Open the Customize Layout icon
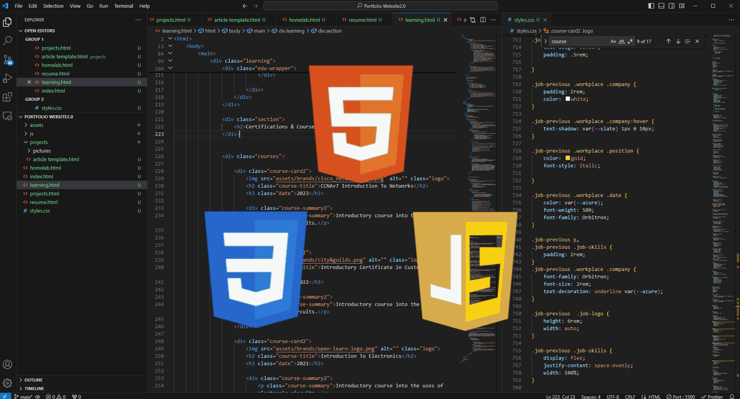 (682, 6)
